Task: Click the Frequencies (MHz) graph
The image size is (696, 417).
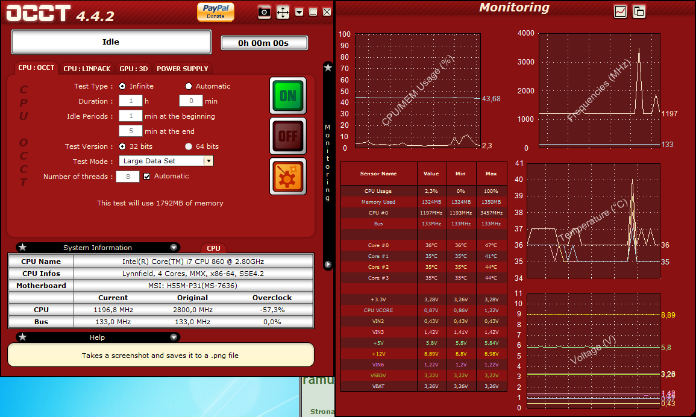Action: tap(599, 90)
